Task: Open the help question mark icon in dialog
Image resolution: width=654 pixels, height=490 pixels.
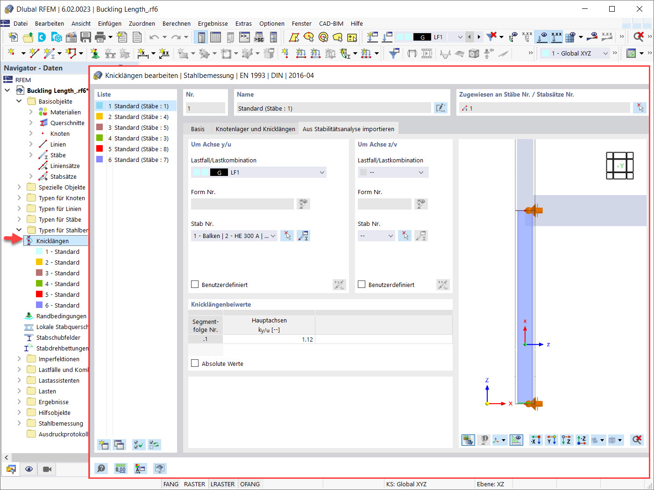Action: [101, 469]
